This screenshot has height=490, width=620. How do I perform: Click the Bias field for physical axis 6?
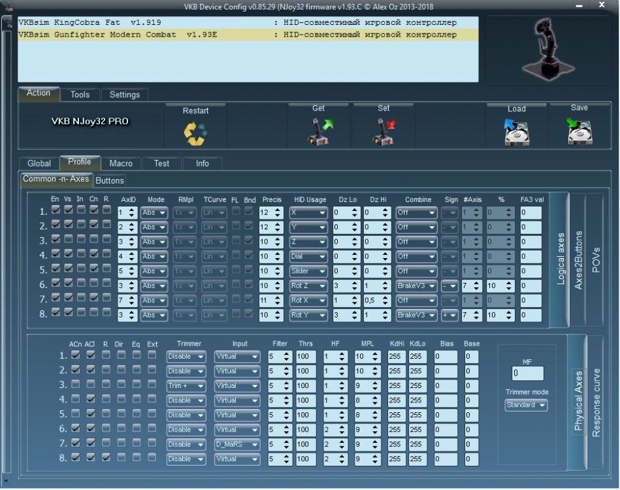click(x=446, y=430)
